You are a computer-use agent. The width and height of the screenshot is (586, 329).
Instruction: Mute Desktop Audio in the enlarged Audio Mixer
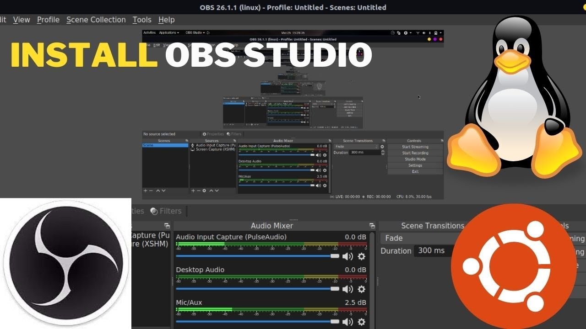[347, 289]
